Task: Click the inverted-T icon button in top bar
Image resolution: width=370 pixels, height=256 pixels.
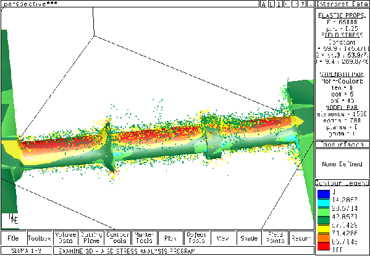Action: coord(279,4)
